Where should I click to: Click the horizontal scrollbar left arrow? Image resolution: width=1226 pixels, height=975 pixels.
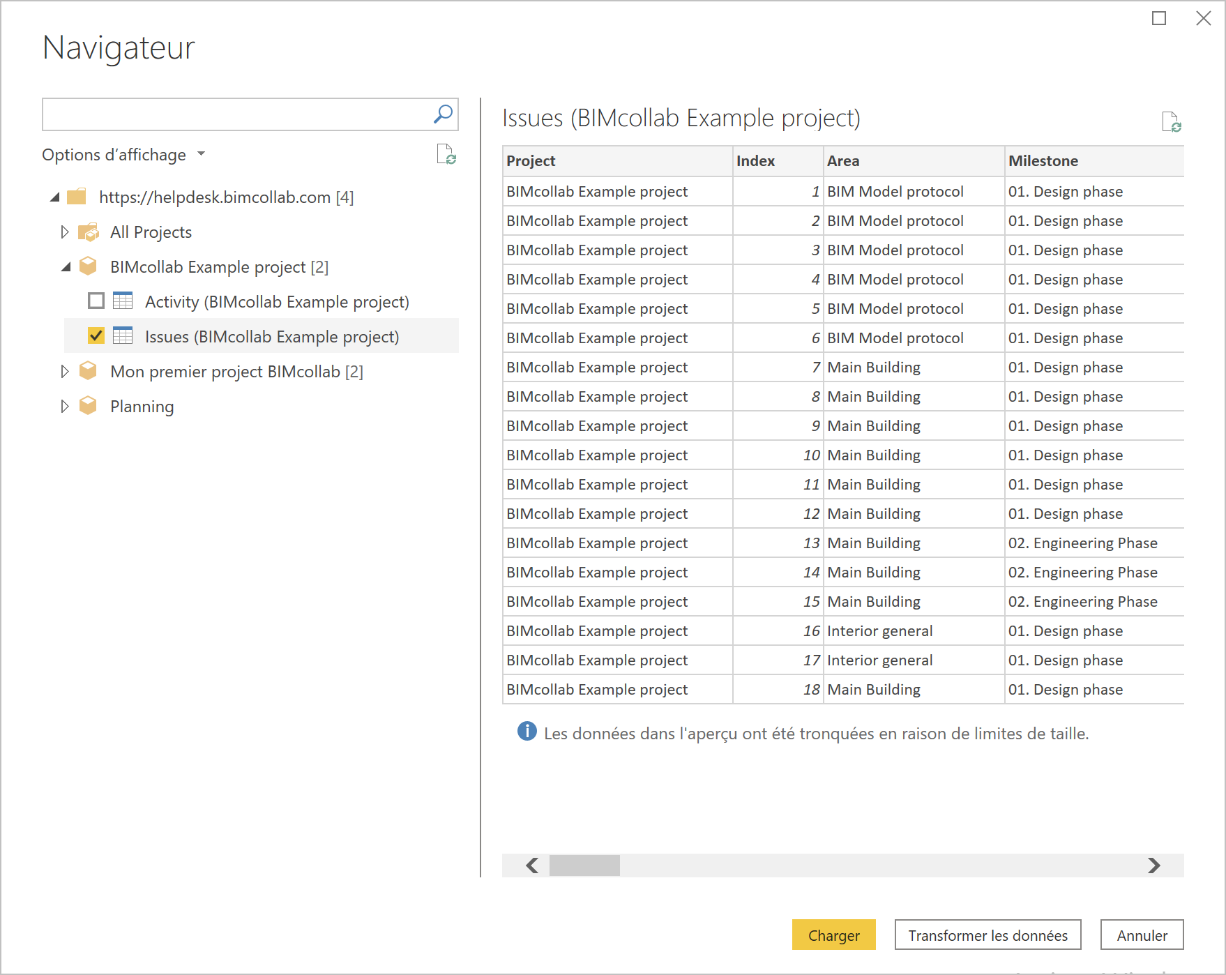(532, 866)
